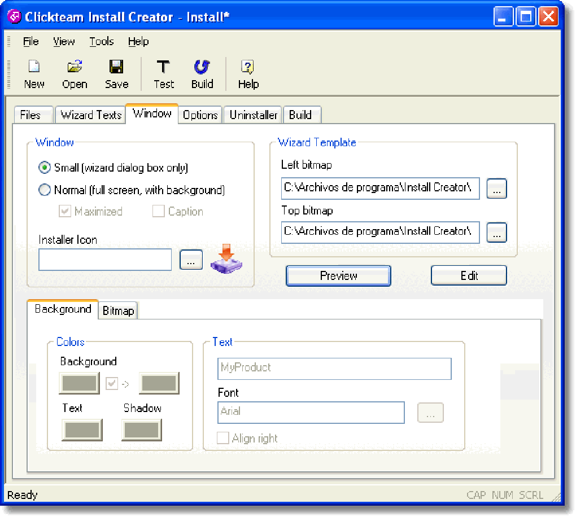This screenshot has width=576, height=517.
Task: Click the Arial font field
Action: tap(311, 413)
